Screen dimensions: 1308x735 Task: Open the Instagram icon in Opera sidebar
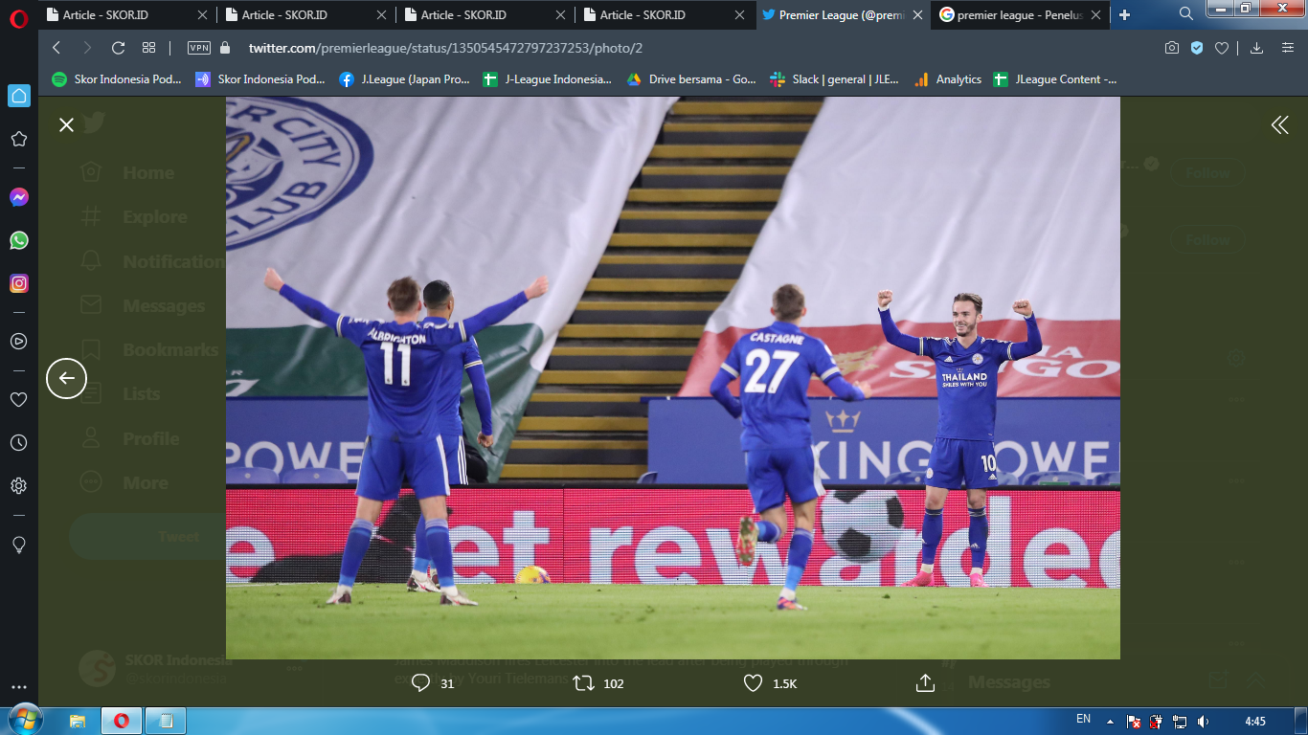(x=19, y=283)
